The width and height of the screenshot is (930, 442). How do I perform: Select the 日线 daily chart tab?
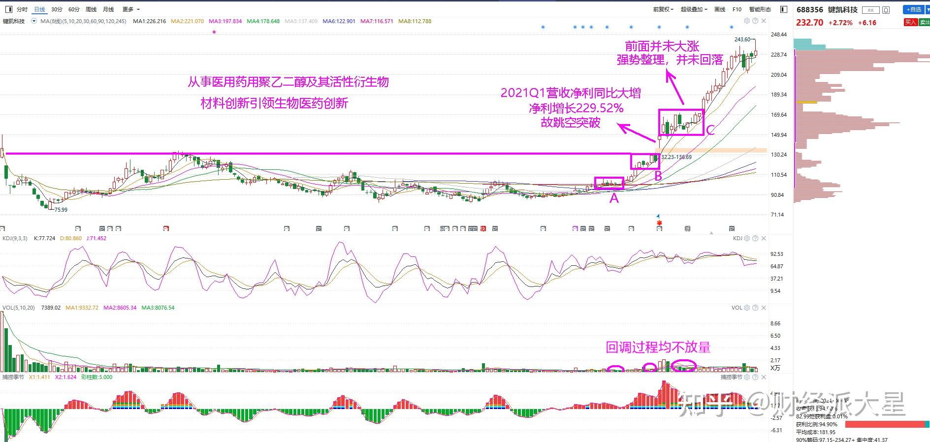click(39, 9)
